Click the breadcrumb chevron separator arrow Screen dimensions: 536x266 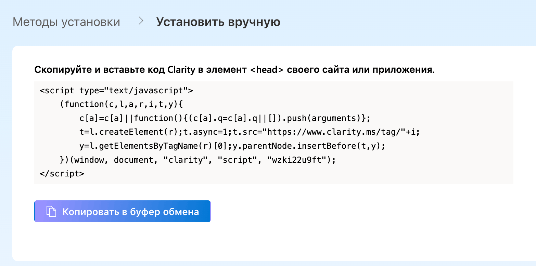(x=141, y=21)
